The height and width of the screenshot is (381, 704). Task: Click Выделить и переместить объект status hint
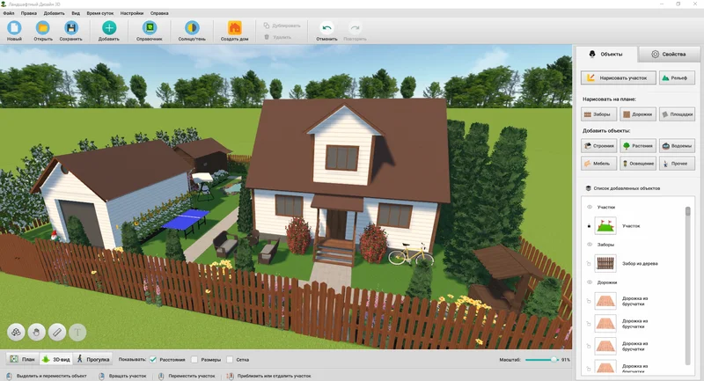[52, 376]
